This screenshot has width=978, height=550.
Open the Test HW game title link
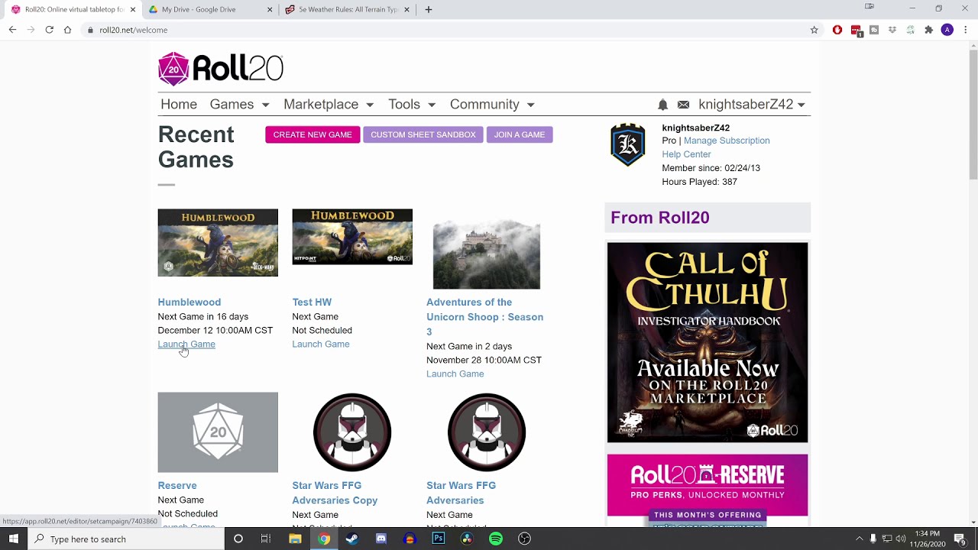(312, 302)
